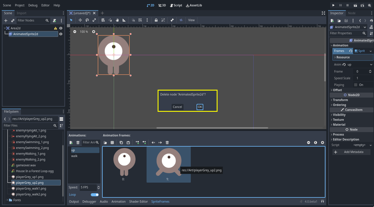This screenshot has width=374, height=207.
Task: Click the Speed Scale value field
Action: [363, 78]
